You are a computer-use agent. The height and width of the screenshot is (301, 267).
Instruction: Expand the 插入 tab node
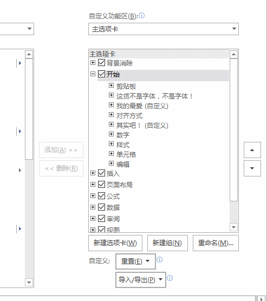coord(93,173)
